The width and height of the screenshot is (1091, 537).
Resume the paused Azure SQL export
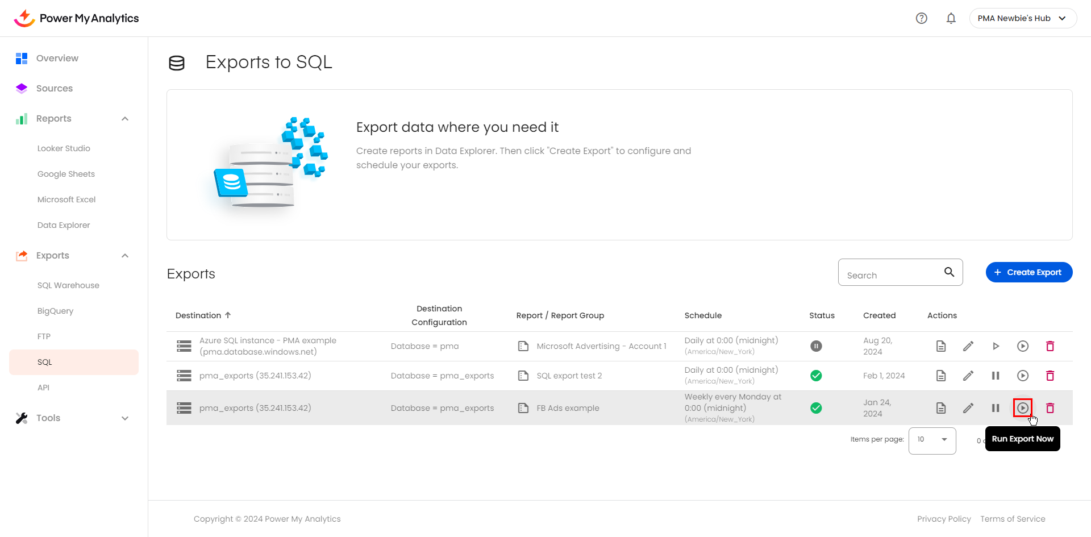pos(996,346)
